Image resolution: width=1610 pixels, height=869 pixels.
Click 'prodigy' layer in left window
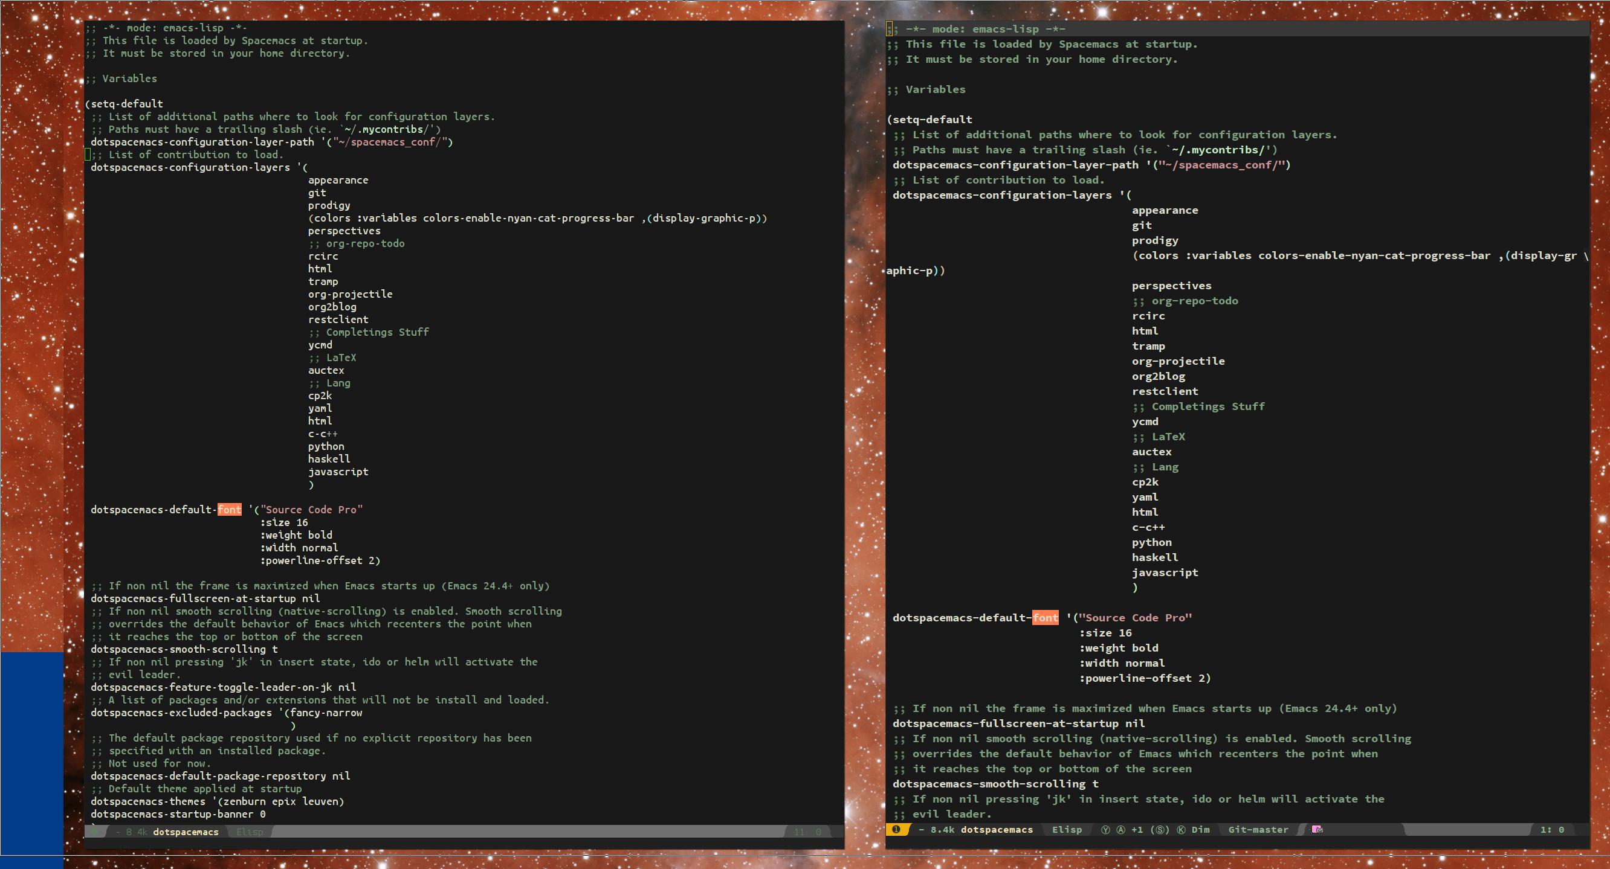(329, 205)
